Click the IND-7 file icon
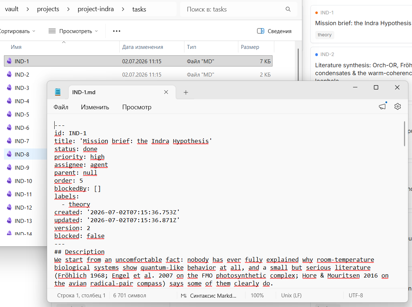The image size is (412, 307). point(9,141)
